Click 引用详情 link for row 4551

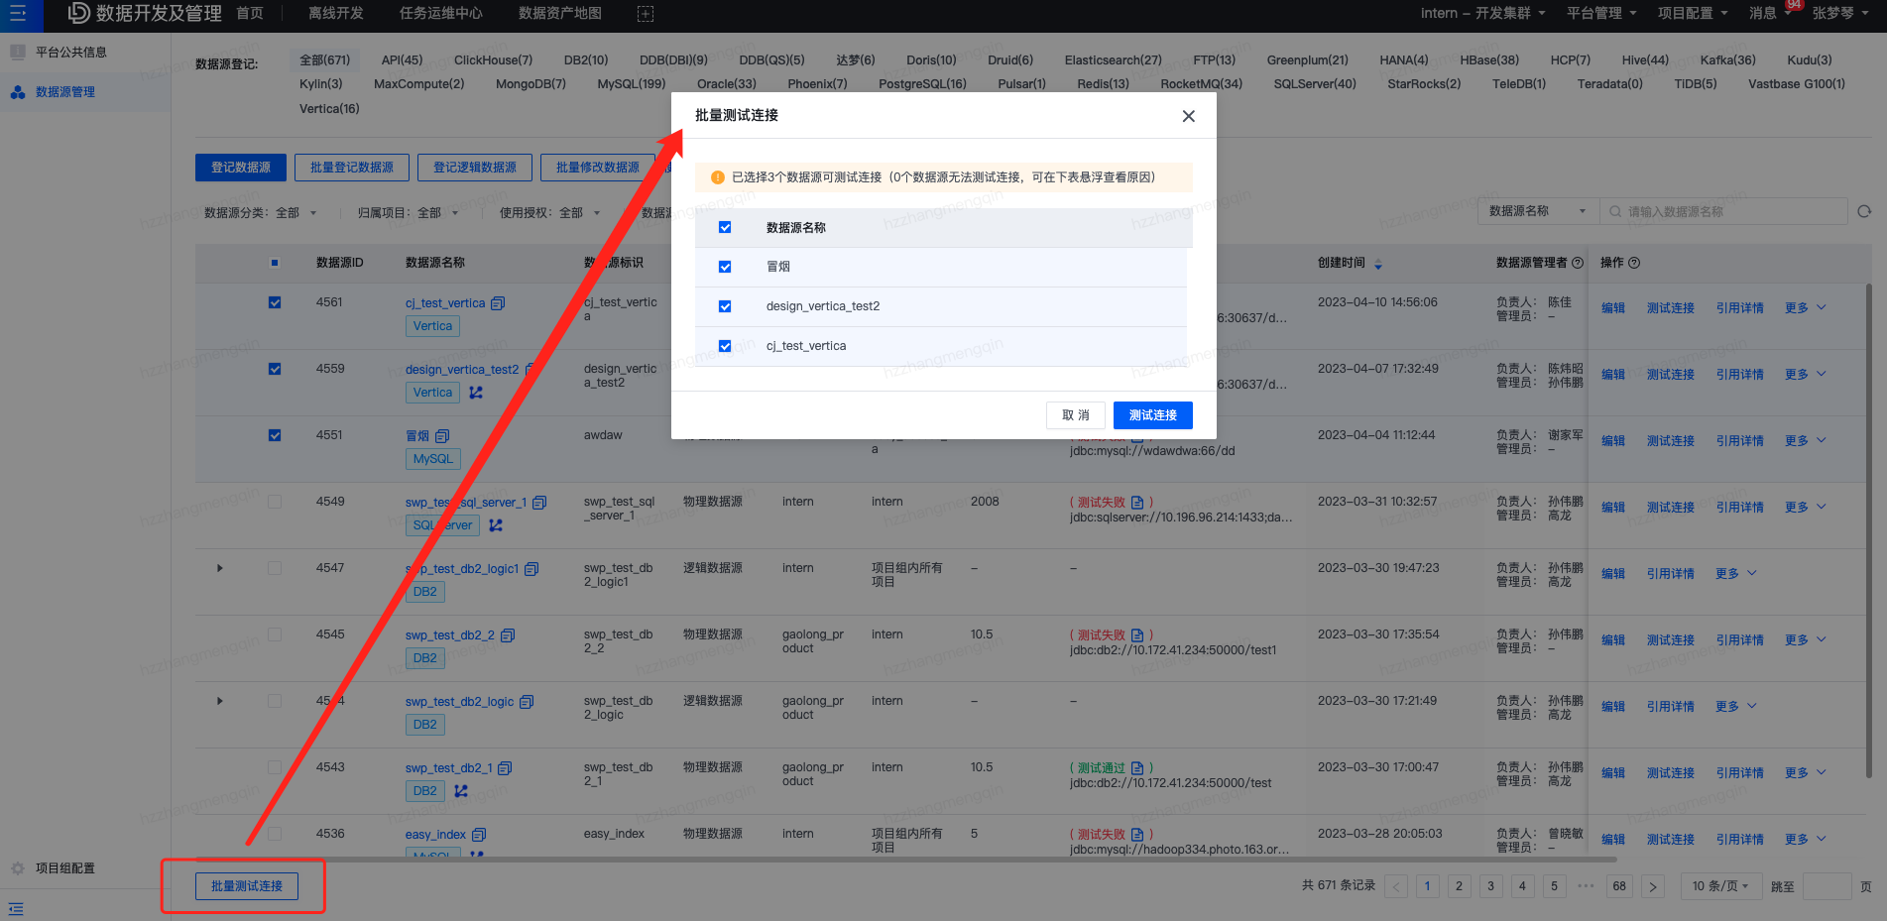(1740, 441)
